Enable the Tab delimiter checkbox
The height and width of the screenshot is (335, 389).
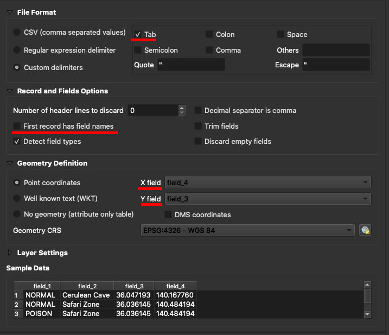138,34
